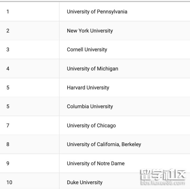190x189 pixels.
Task: Click the bbs.liuxue86.com watermark logo
Action: 163,177
